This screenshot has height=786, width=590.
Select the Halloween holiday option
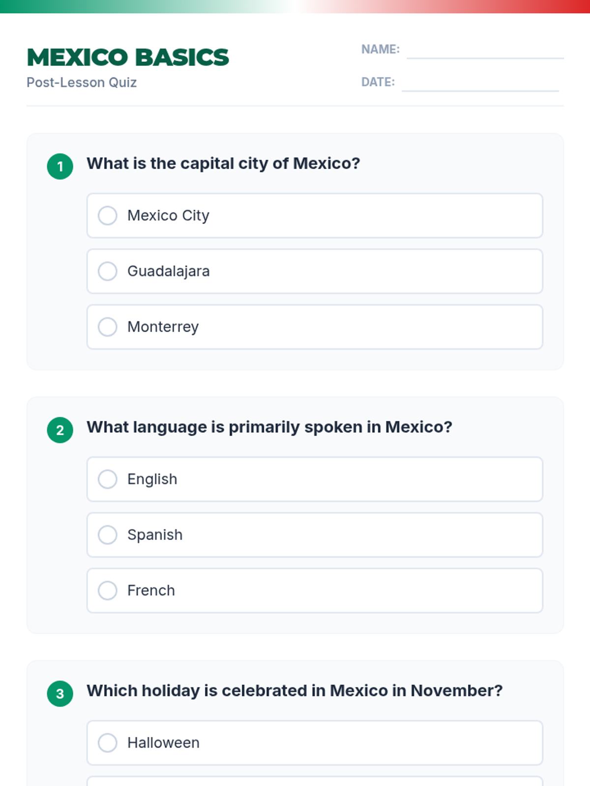click(108, 743)
